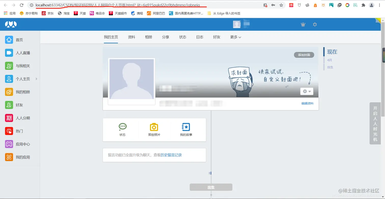Screen dimensions: 385x199
Task: Open 应用中心 from the sidebar
Action: pos(8,144)
